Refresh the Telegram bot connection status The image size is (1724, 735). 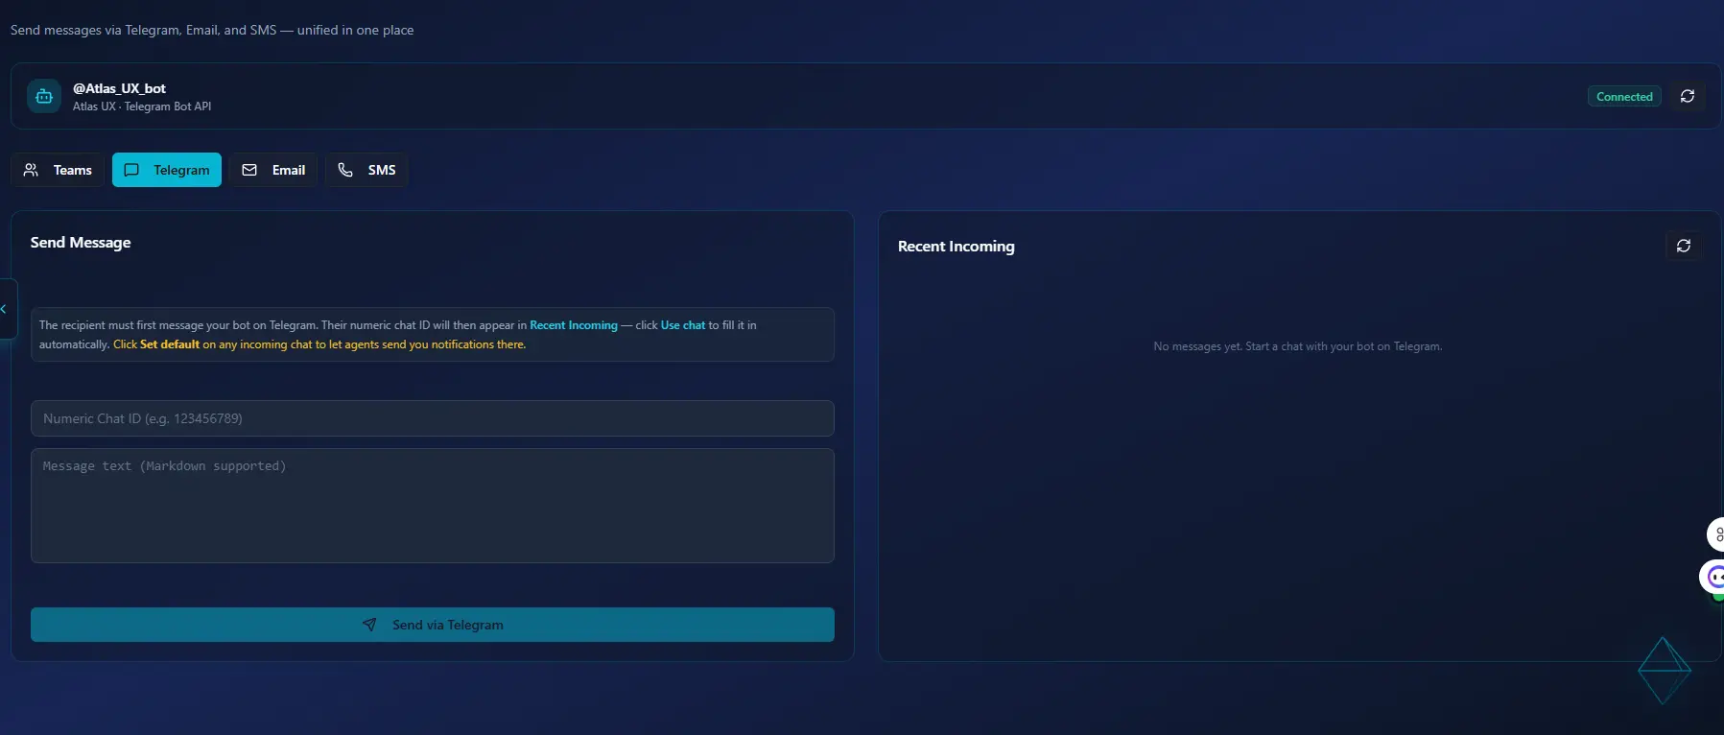(x=1687, y=96)
